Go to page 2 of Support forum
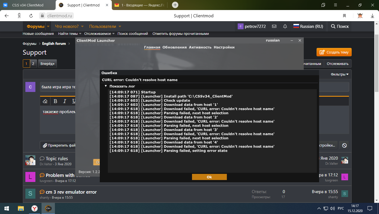Viewport: 379px width, 214px height. (x=33, y=64)
